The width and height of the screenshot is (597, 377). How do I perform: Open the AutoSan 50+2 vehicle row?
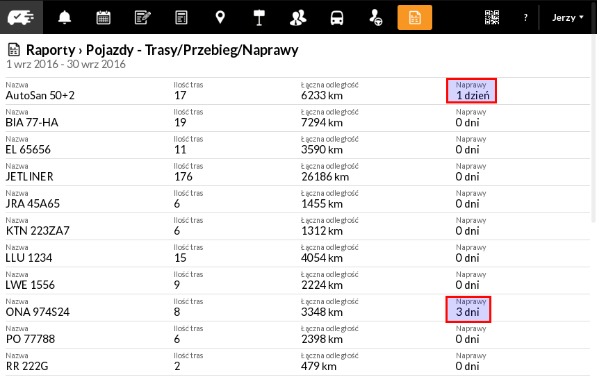coord(297,92)
